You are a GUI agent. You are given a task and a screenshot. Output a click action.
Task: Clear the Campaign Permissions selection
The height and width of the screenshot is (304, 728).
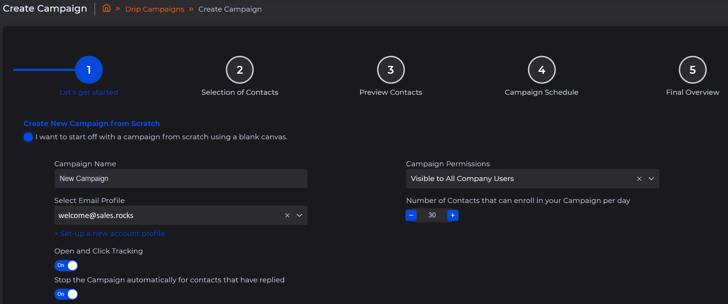click(x=639, y=179)
